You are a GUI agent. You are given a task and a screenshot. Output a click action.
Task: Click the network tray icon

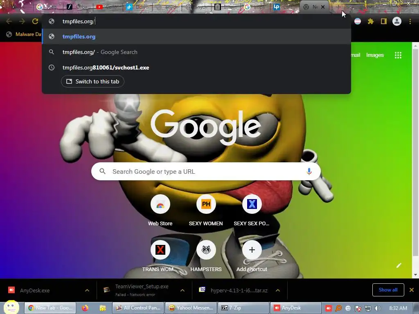[368, 308]
